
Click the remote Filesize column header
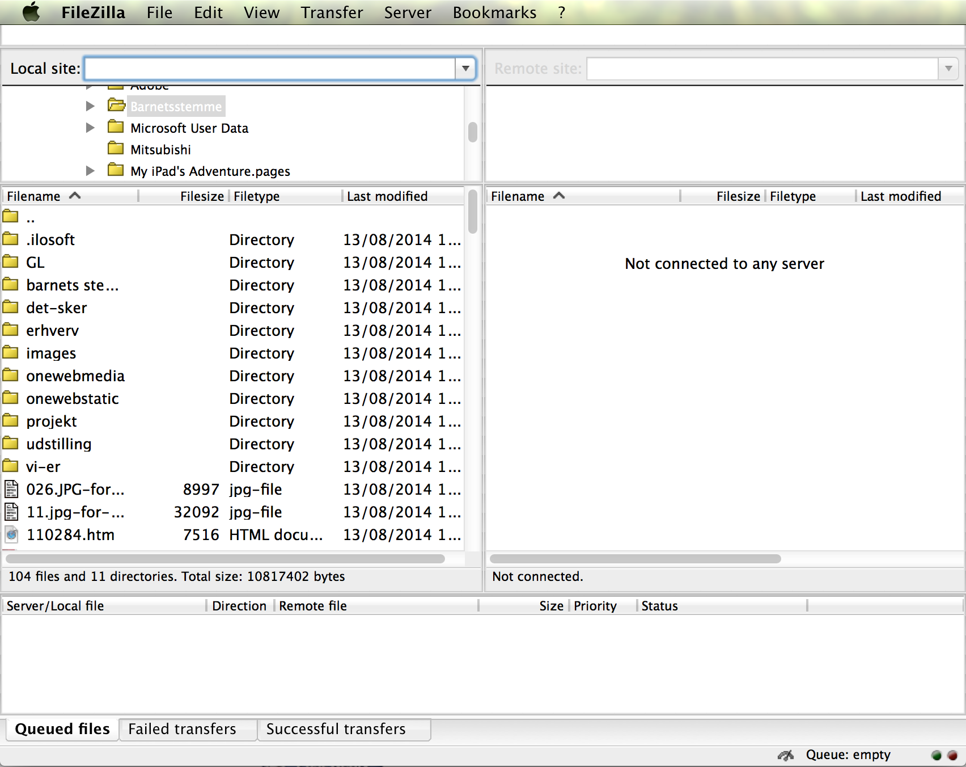[x=722, y=196]
